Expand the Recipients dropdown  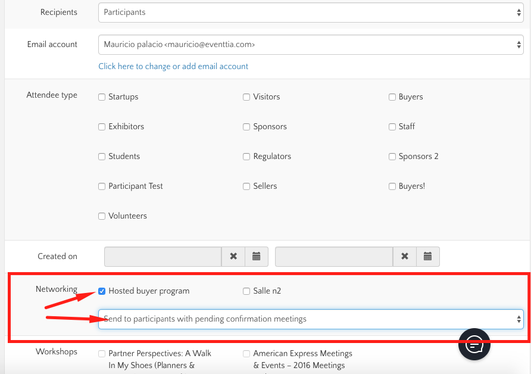pyautogui.click(x=310, y=13)
